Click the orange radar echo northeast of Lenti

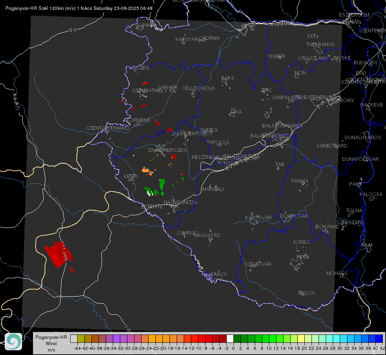(146, 170)
